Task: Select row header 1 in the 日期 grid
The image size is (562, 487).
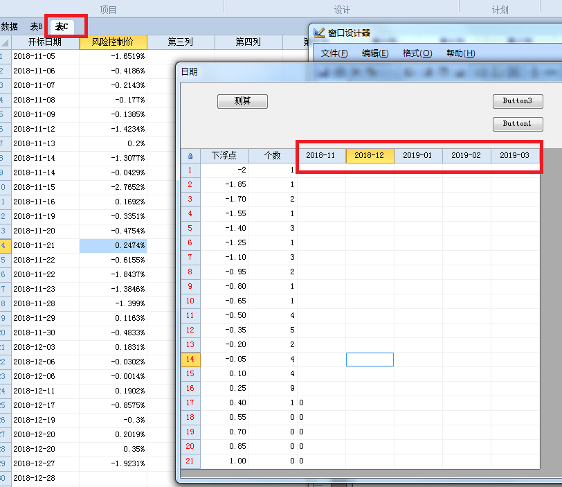Action: pyautogui.click(x=190, y=170)
